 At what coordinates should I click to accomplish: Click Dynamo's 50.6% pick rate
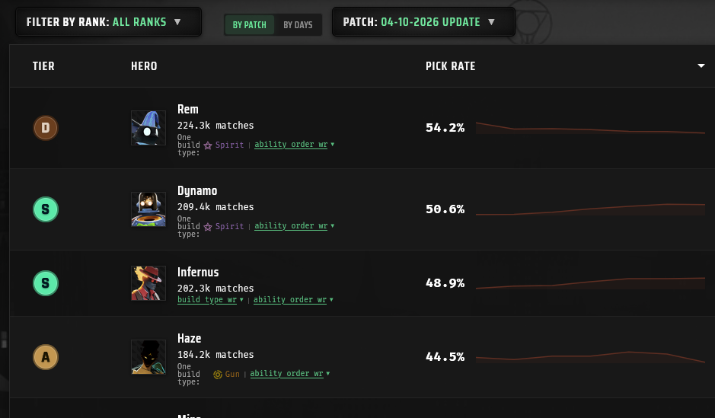coord(445,209)
